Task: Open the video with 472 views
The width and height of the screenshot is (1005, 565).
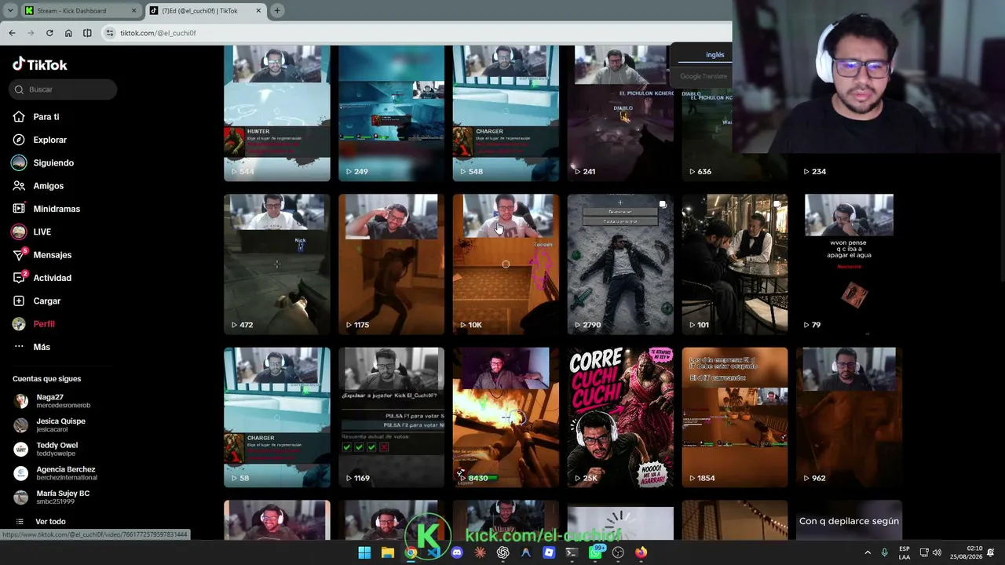Action: 277,264
